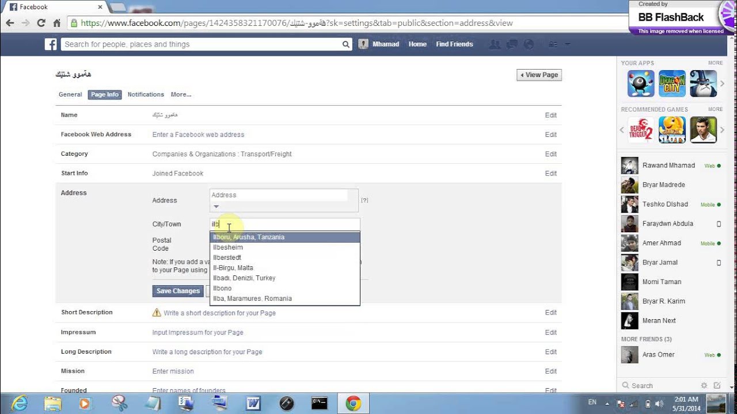
Task: Click MORE next to Your Apps
Action: point(715,63)
